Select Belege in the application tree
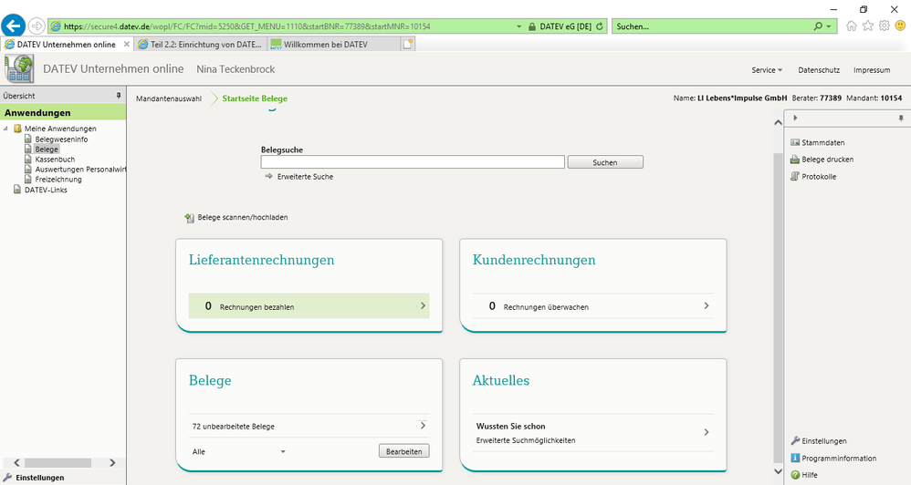Viewport: 911px width, 485px height. click(47, 150)
